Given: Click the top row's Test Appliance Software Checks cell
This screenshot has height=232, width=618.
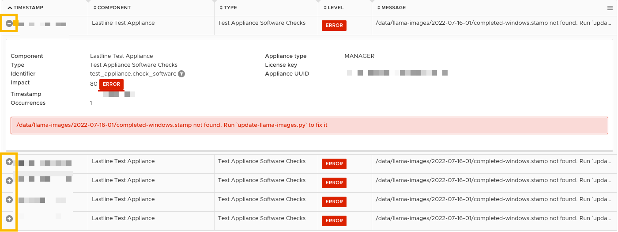Looking at the screenshot, I should click(x=262, y=23).
